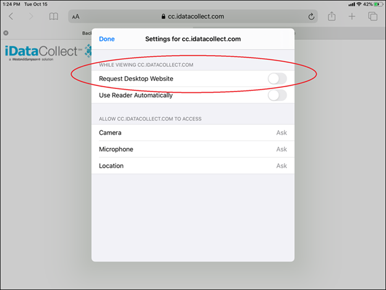Tap the Safari back arrow

pyautogui.click(x=11, y=17)
